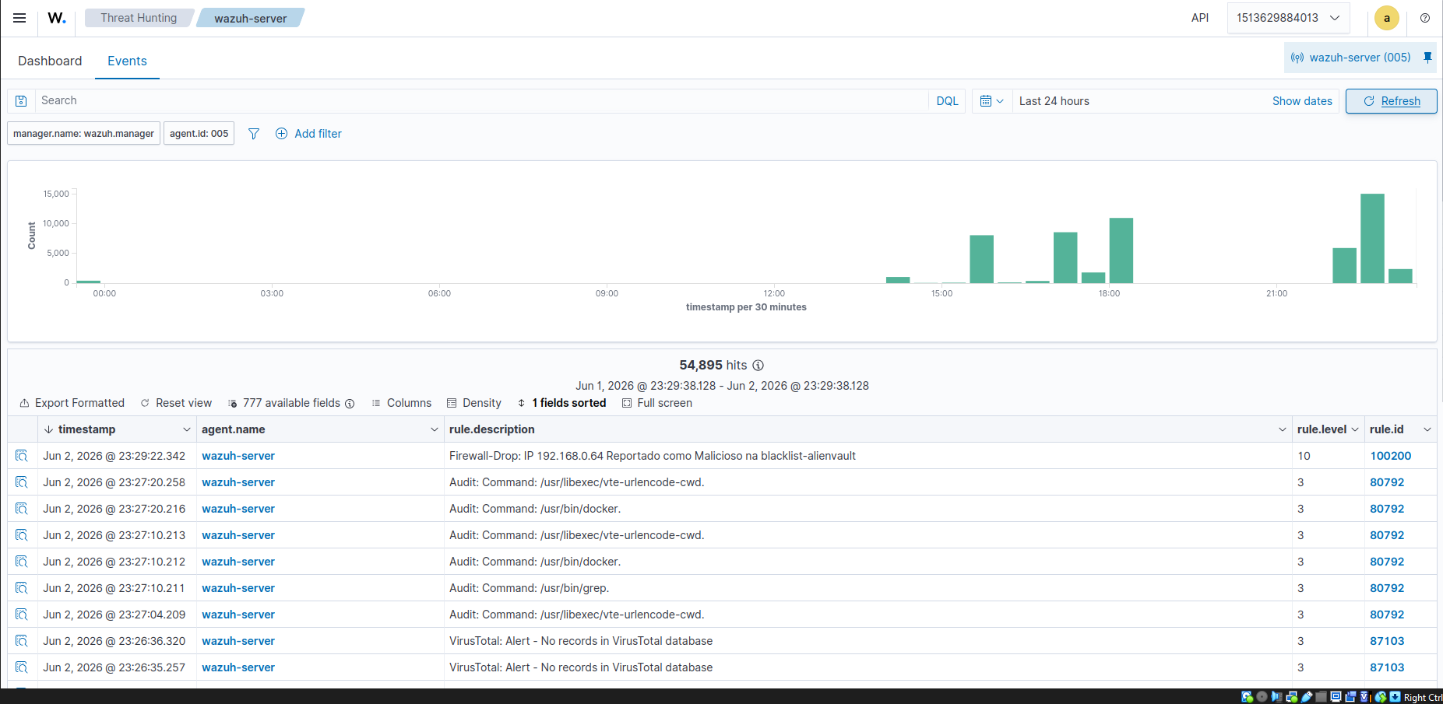The width and height of the screenshot is (1443, 704).
Task: Switch query language via DQL
Action: pos(947,101)
